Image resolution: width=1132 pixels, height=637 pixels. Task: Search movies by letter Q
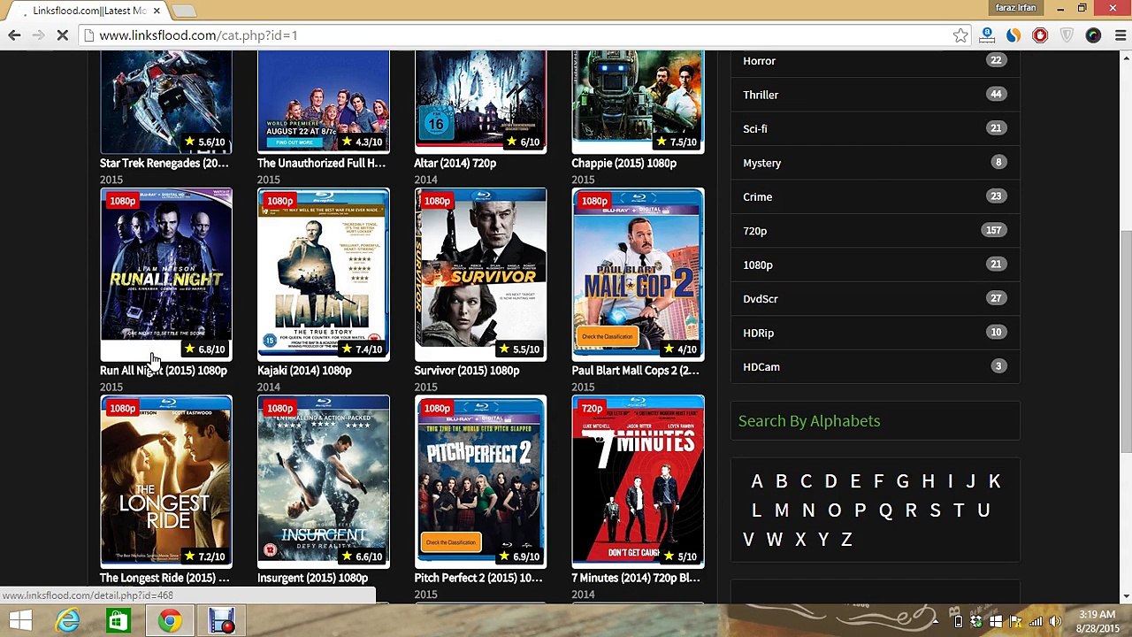[x=885, y=510]
